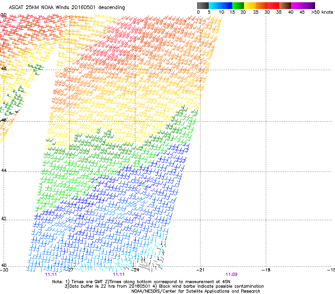Click the '>50 knots' legend label

pyautogui.click(x=322, y=12)
